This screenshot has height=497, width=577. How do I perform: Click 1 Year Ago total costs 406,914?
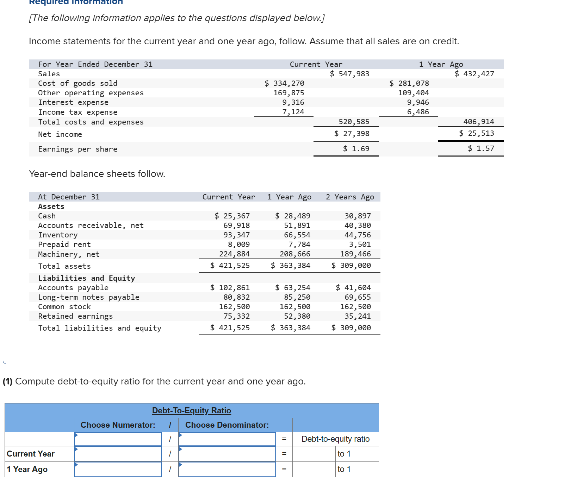(479, 122)
